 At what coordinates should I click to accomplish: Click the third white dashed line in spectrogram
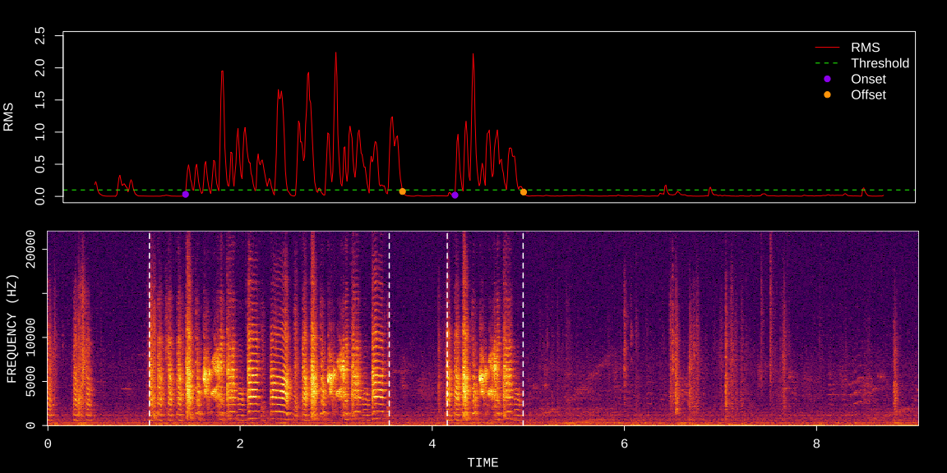(x=447, y=328)
